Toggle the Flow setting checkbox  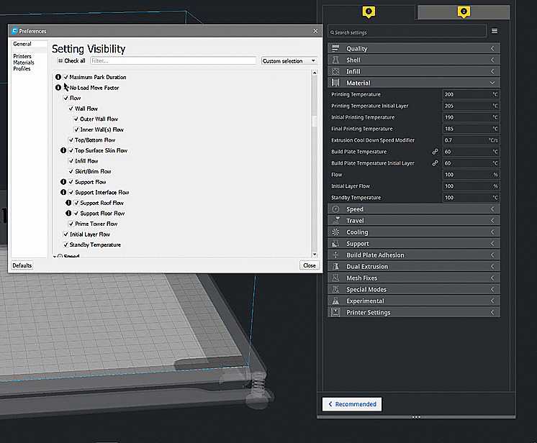point(66,98)
